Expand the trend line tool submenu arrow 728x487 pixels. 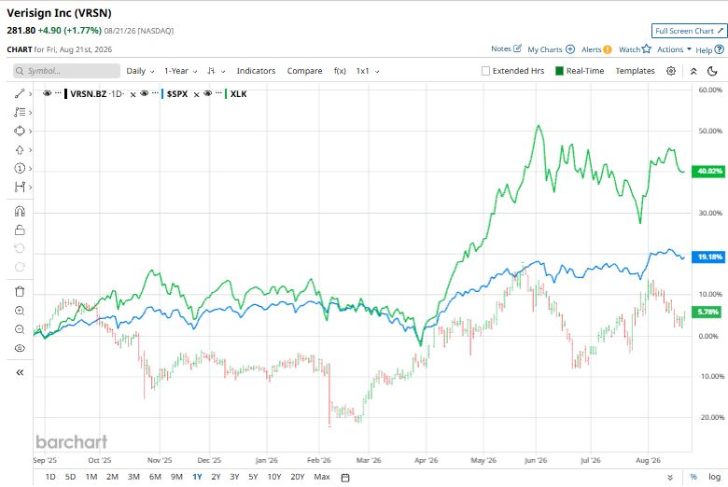click(x=30, y=94)
